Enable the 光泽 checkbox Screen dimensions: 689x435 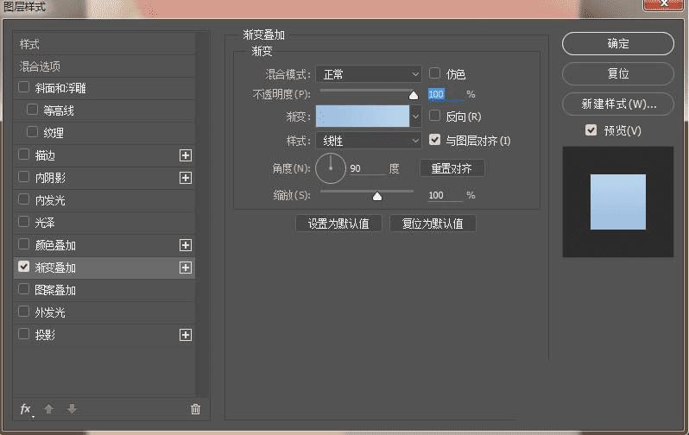(x=23, y=222)
